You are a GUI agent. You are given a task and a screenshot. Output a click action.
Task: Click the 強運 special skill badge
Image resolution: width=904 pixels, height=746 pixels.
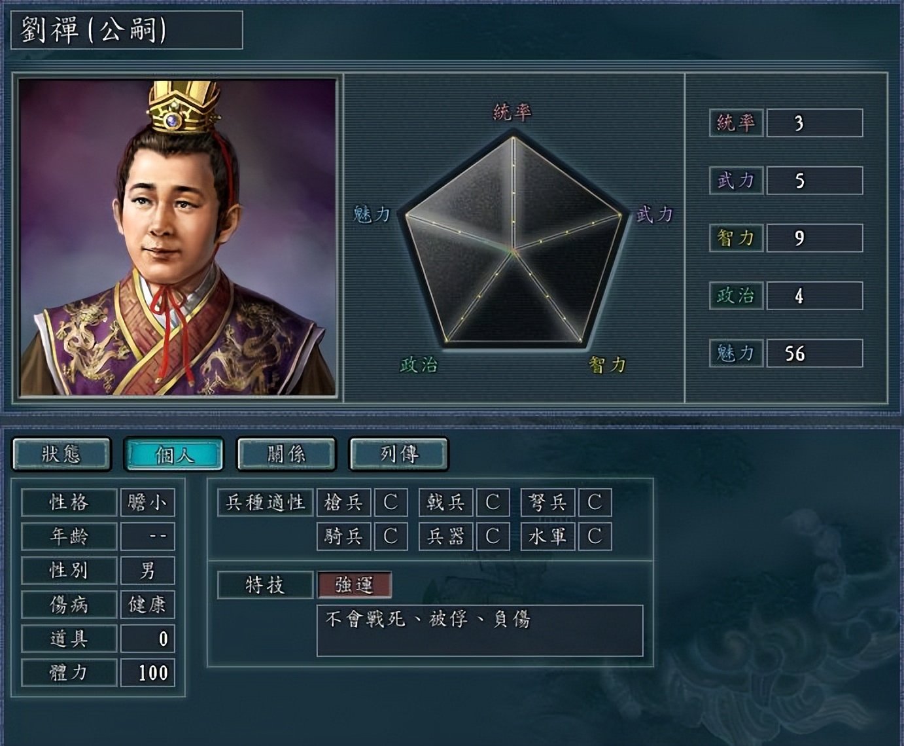355,585
